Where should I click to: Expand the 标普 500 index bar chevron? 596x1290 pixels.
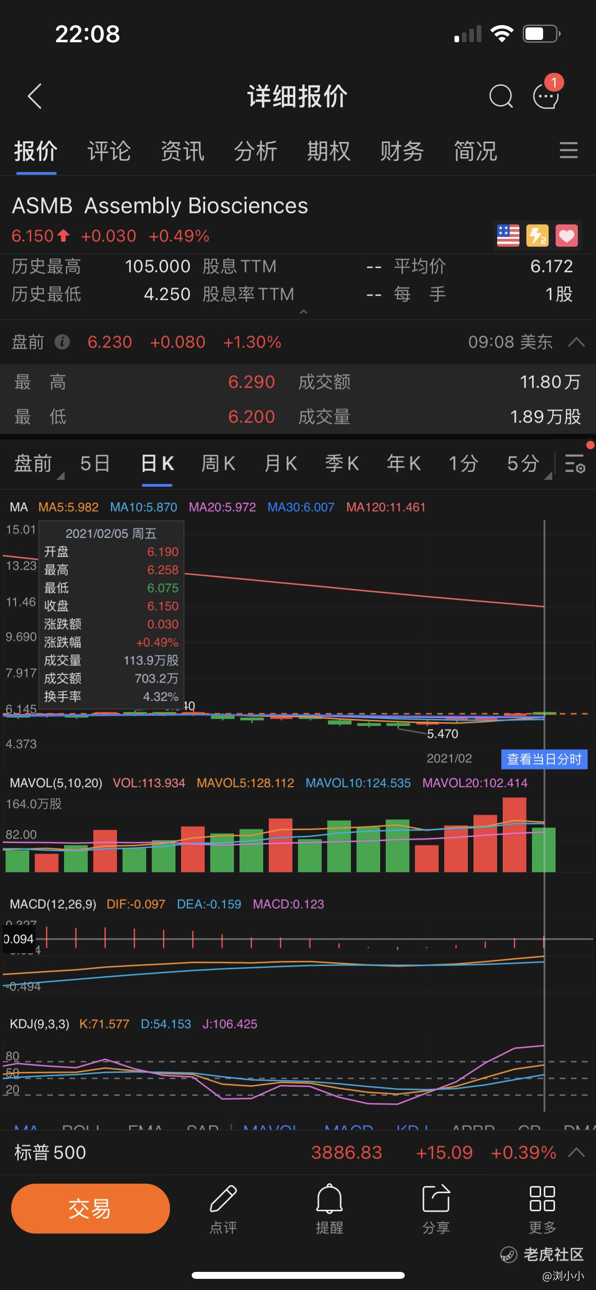click(577, 1152)
